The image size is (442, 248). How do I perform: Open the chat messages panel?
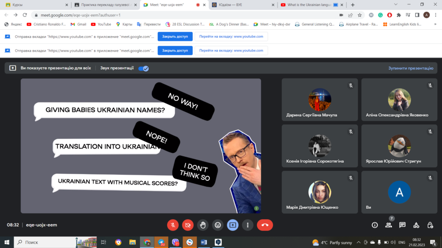(402, 225)
